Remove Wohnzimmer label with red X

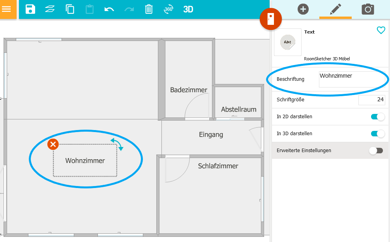[53, 144]
